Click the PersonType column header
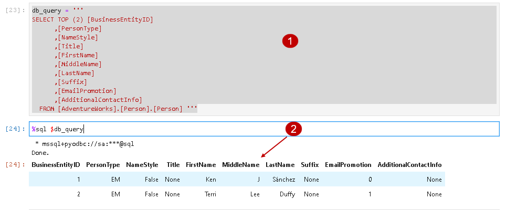This screenshot has width=506, height=210. pos(103,165)
